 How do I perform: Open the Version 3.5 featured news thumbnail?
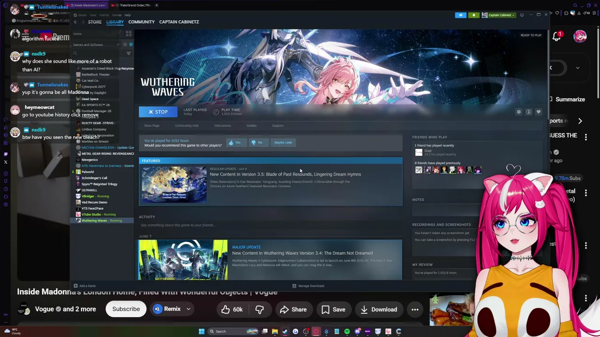click(x=174, y=184)
